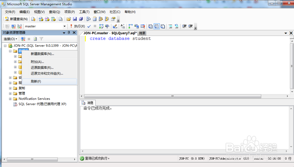Viewport: 294px width, 167px height.
Task: Open the 工具(T) menu
Action: (84, 12)
